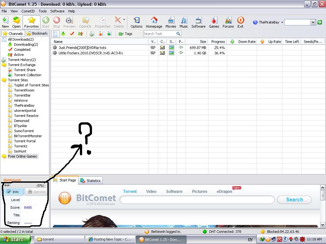Toggle the Info panel tab

tap(13, 192)
